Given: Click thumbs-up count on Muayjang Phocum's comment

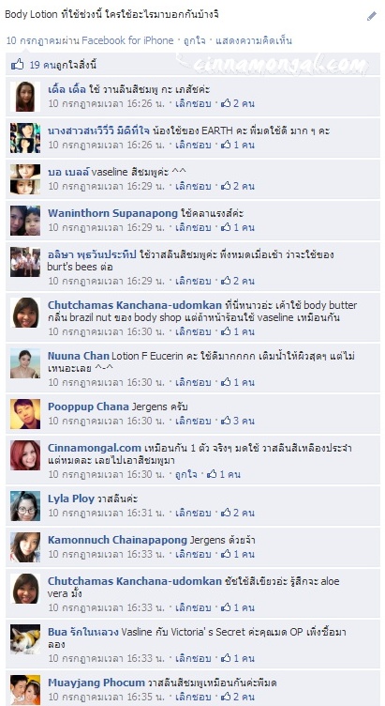Looking at the screenshot, I should click(238, 696).
